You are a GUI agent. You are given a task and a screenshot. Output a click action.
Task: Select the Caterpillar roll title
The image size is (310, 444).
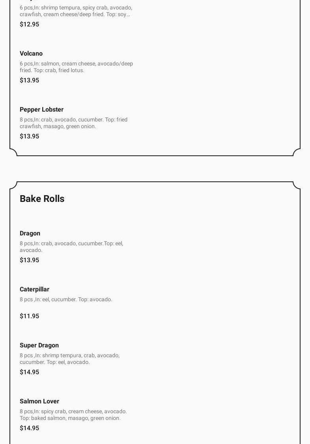click(34, 289)
